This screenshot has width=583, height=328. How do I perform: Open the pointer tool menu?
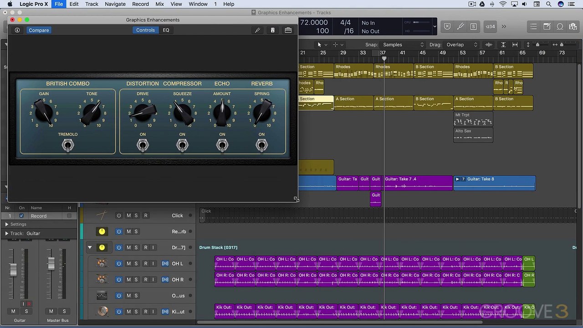click(x=322, y=45)
